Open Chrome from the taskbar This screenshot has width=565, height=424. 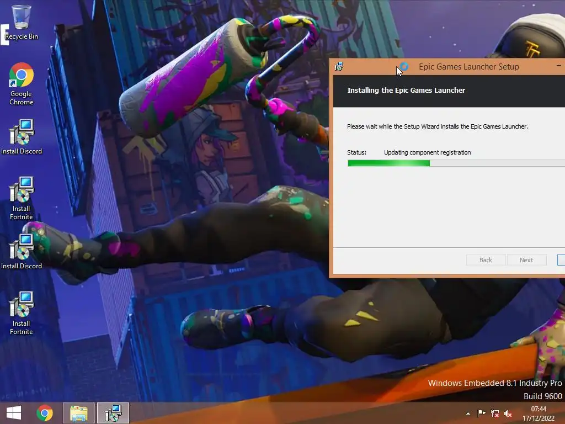coord(45,413)
